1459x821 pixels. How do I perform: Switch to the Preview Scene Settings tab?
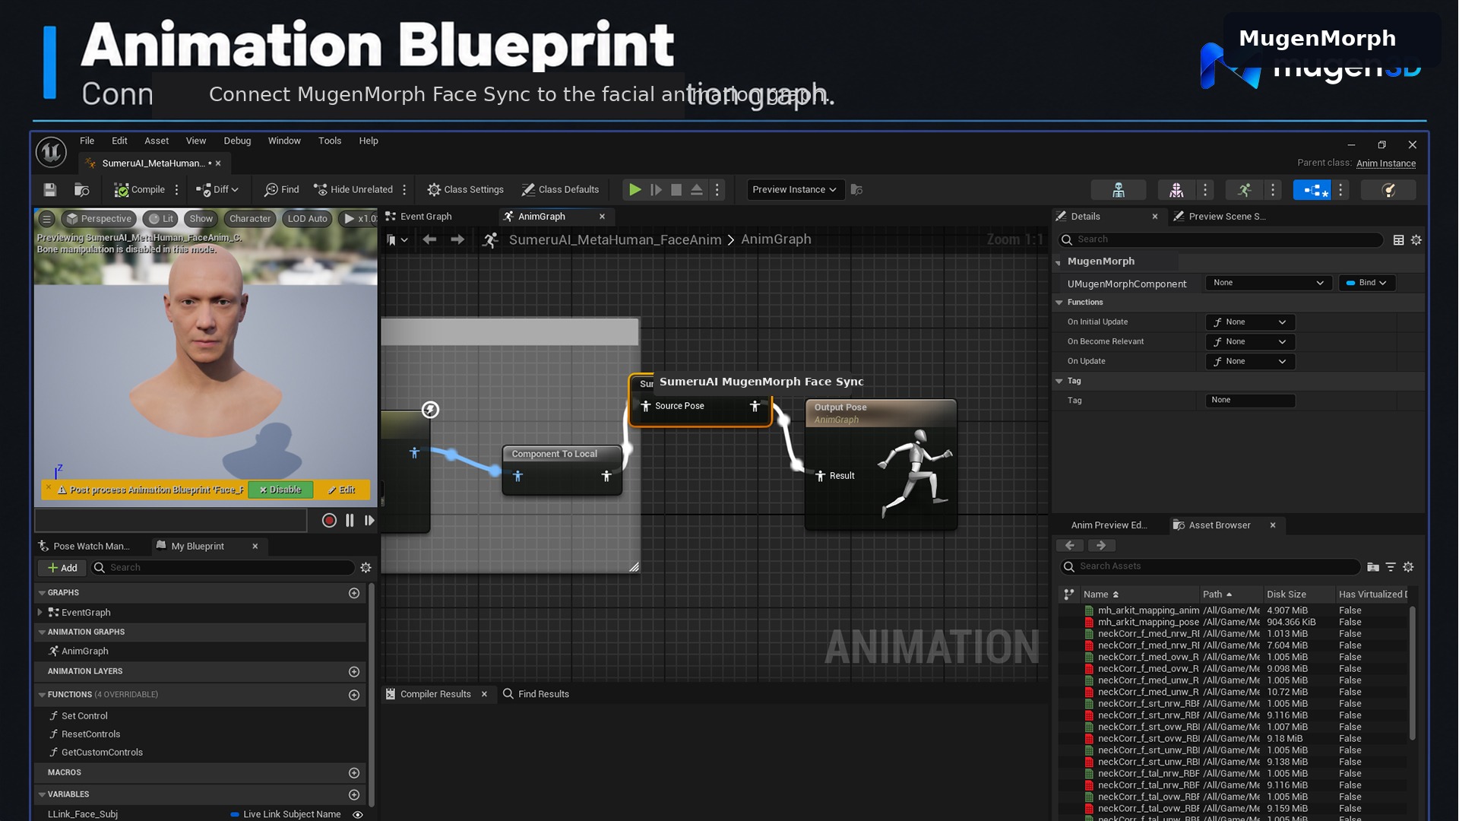click(x=1220, y=217)
